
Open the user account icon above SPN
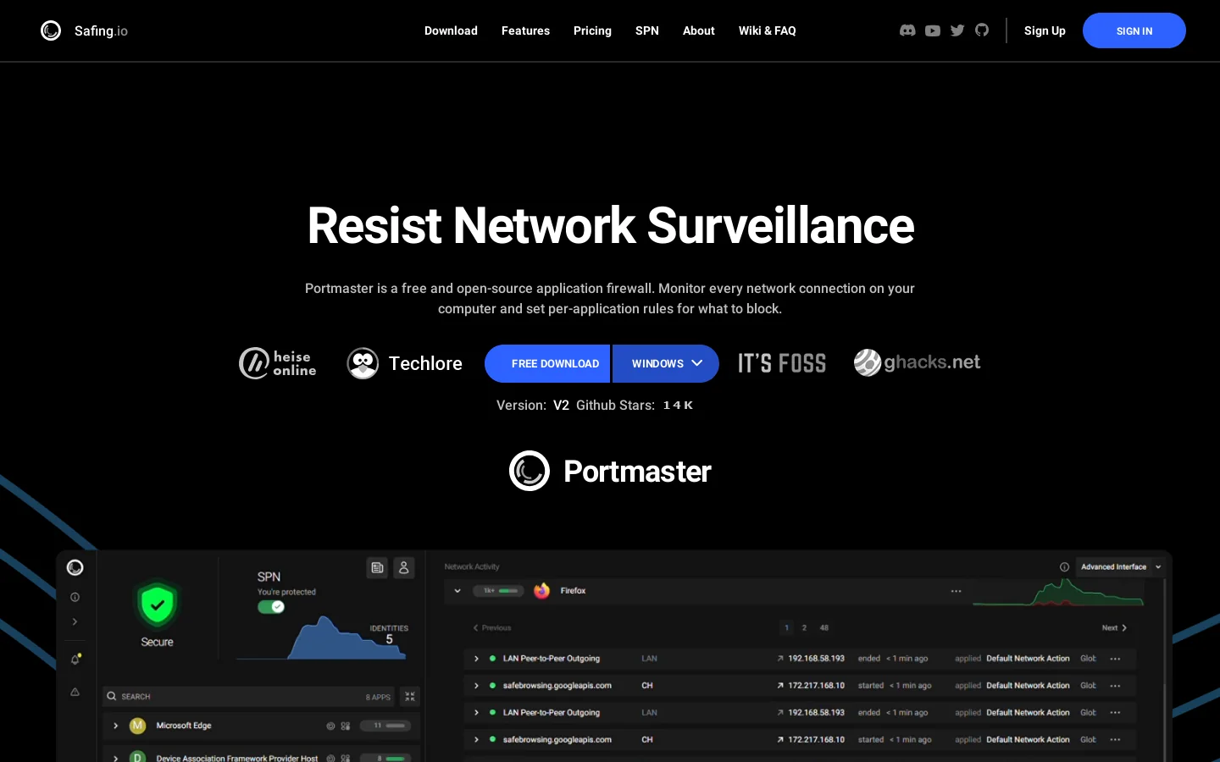[404, 567]
